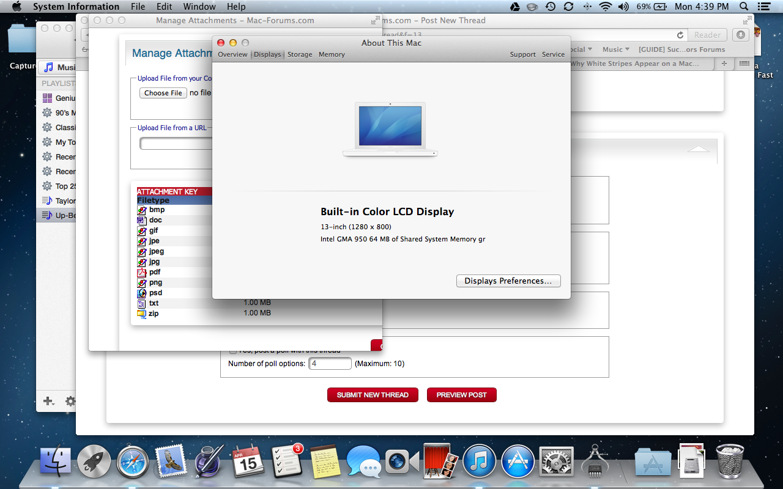Select Taylor playlist in iTunes sidebar
Screen dimensions: 783x489
[56, 200]
